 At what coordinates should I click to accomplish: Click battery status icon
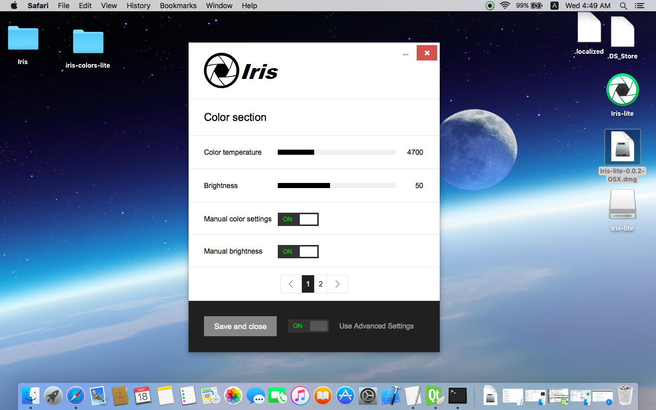(537, 6)
